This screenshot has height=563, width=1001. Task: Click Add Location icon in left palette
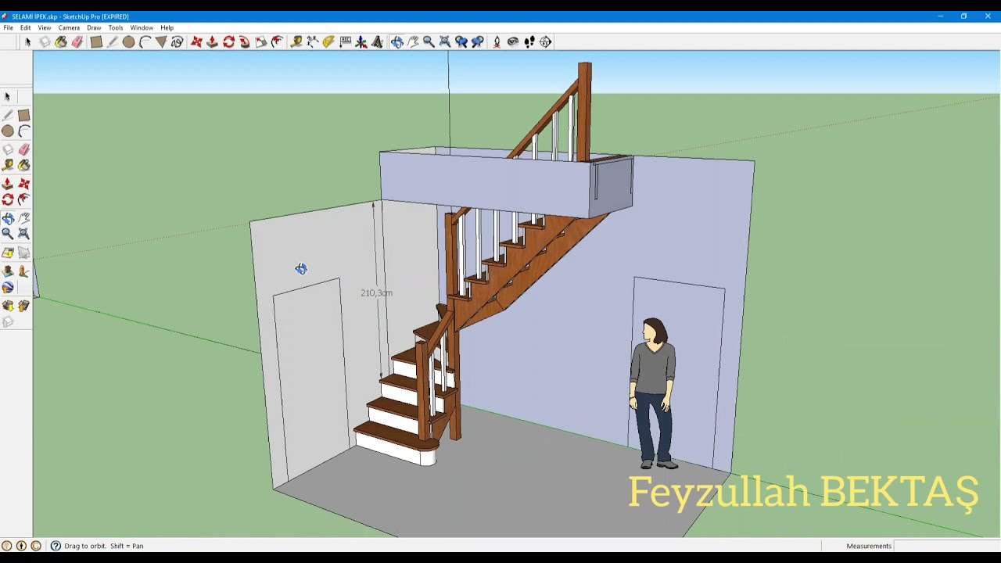point(8,253)
